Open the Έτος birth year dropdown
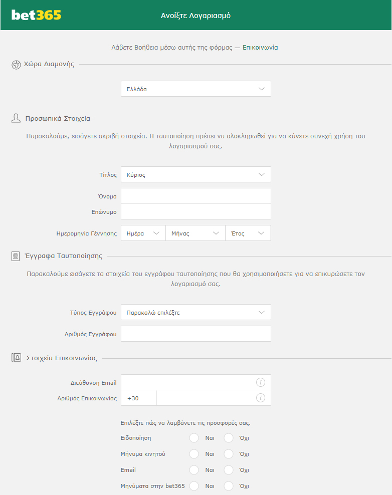Image resolution: width=392 pixels, height=495 pixels. click(248, 233)
